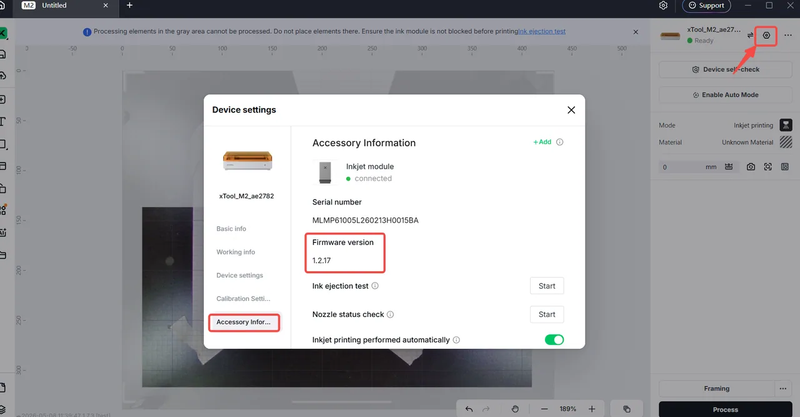Start the Nozzle status check
Viewport: 800px width, 417px height.
[x=547, y=314]
